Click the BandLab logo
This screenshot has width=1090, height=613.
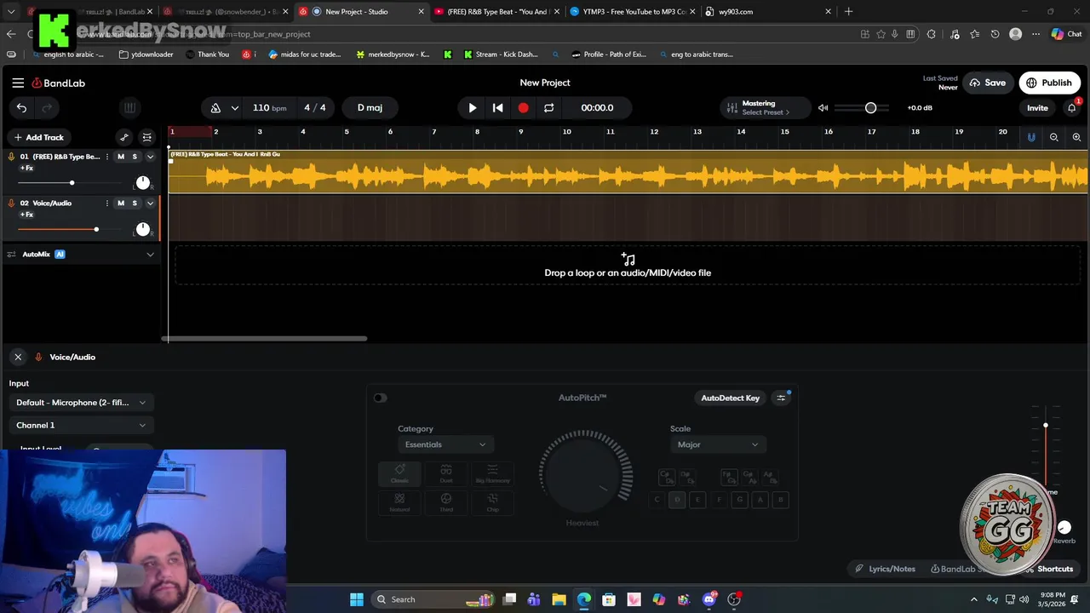click(59, 83)
